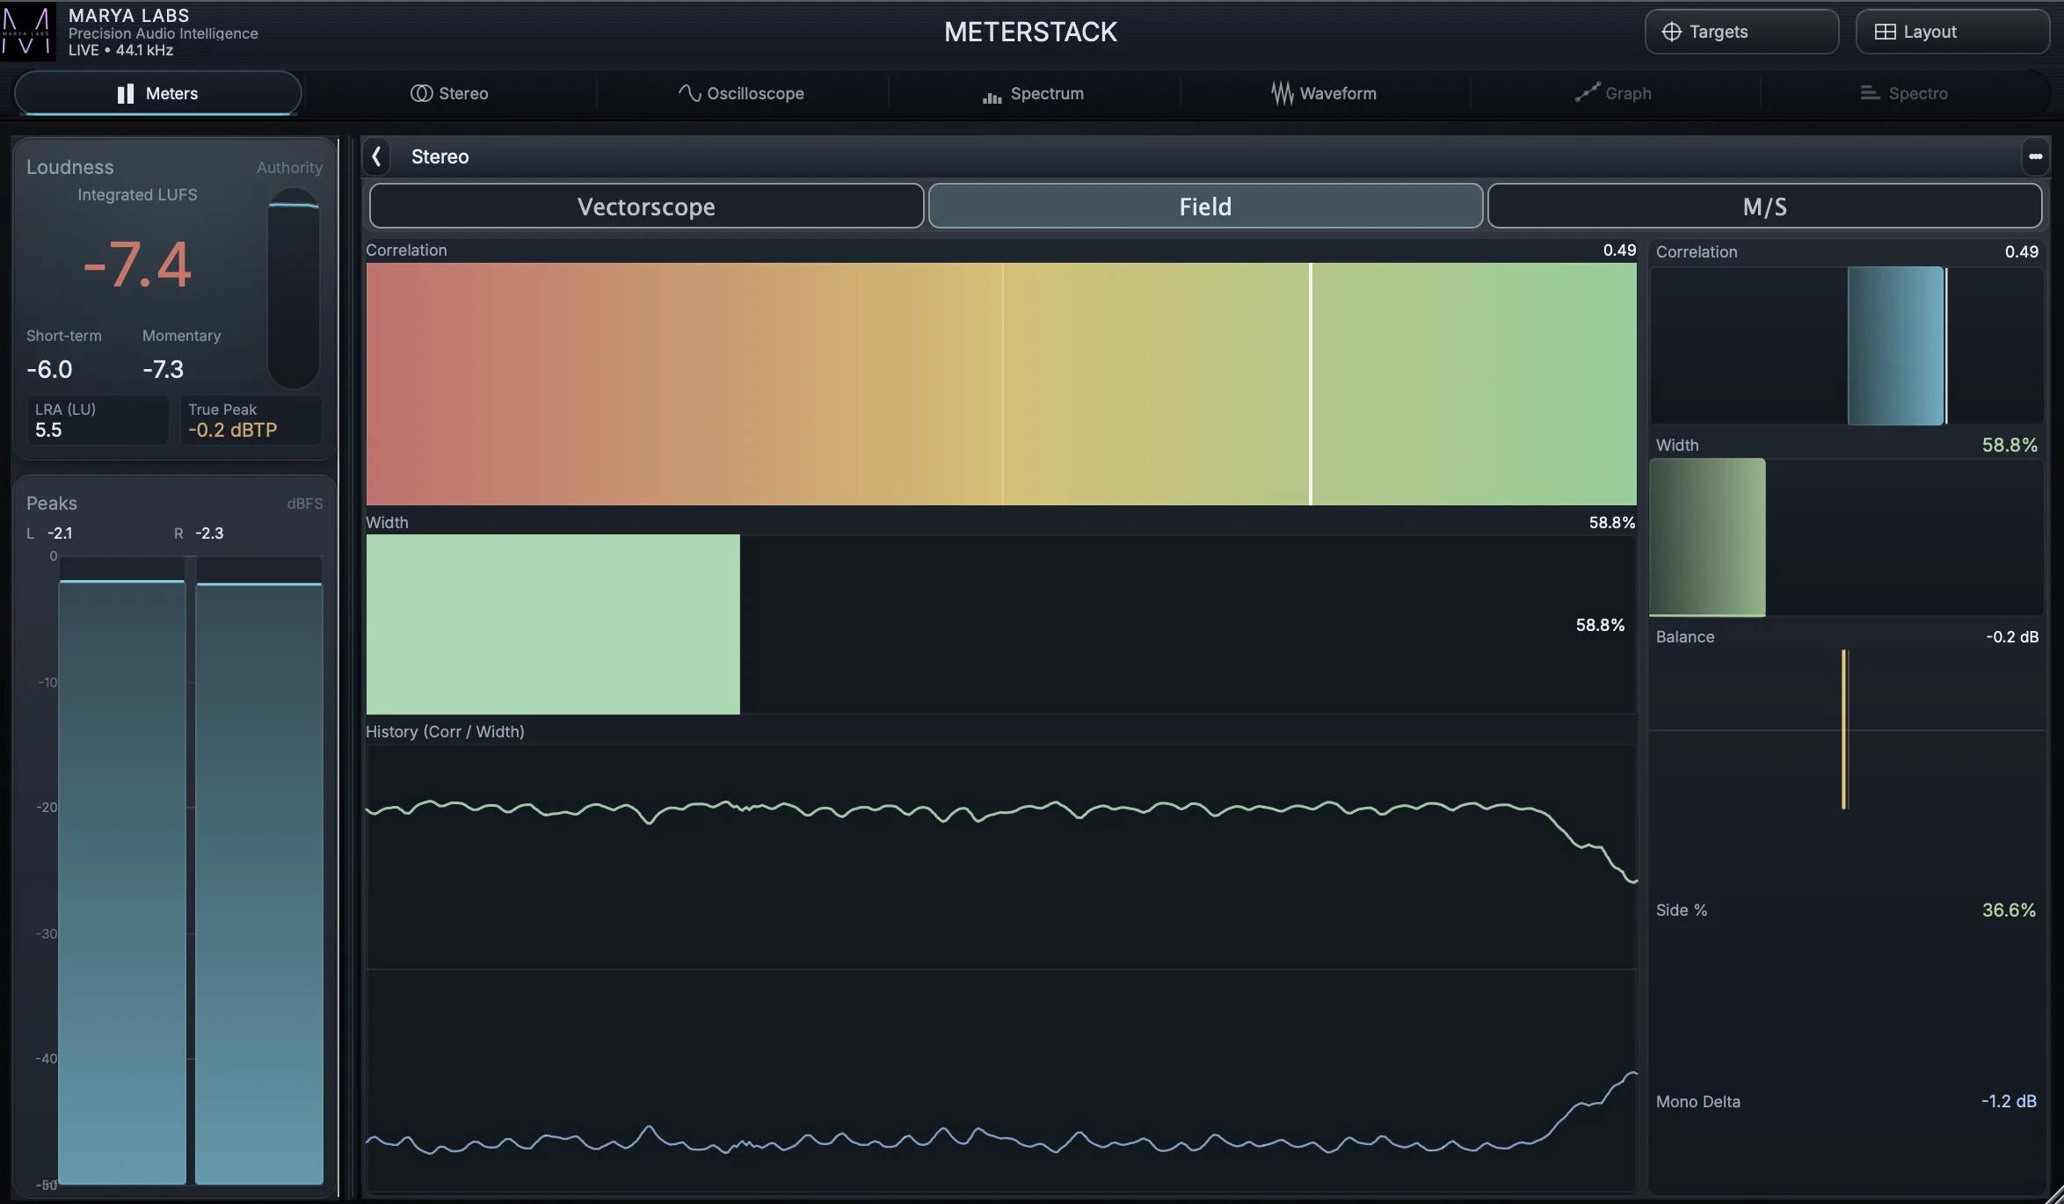Click the Oscilloscope sine wave icon
Viewport: 2064px width, 1204px height.
[689, 93]
